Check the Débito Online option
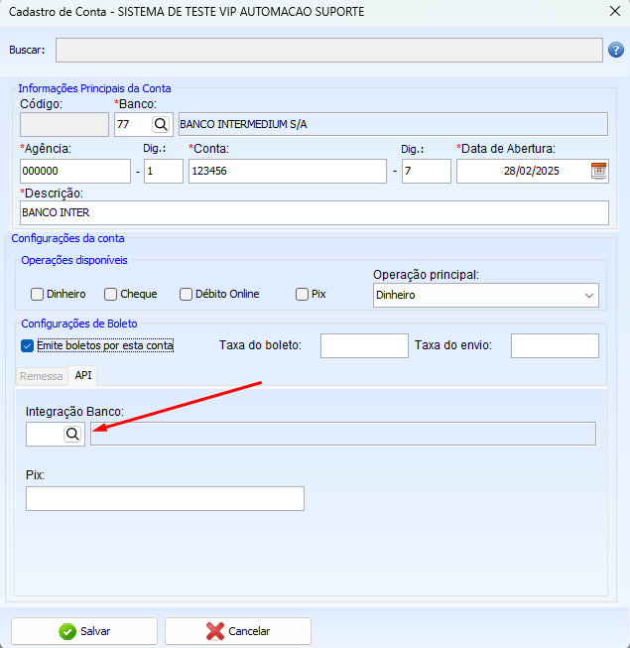 click(186, 294)
